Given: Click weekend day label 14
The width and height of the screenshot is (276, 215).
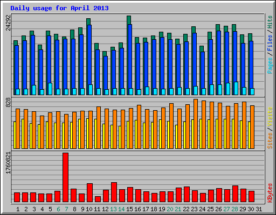Looking at the screenshot, I should tap(121, 209).
